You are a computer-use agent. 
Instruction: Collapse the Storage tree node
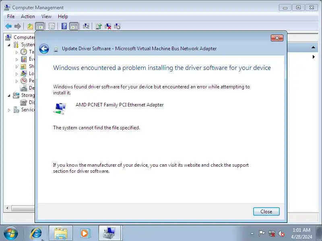pyautogui.click(x=9, y=96)
